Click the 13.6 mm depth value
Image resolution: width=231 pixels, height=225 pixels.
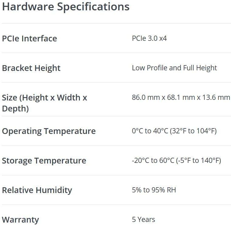[x=217, y=98]
